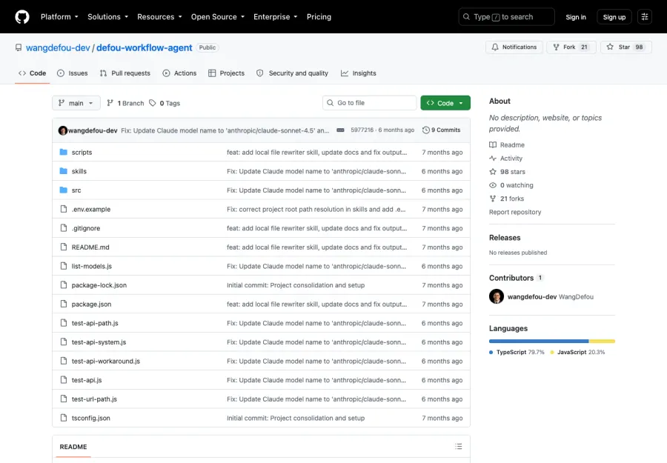
Task: Click the fork icon beside 21 forks
Action: 493,199
